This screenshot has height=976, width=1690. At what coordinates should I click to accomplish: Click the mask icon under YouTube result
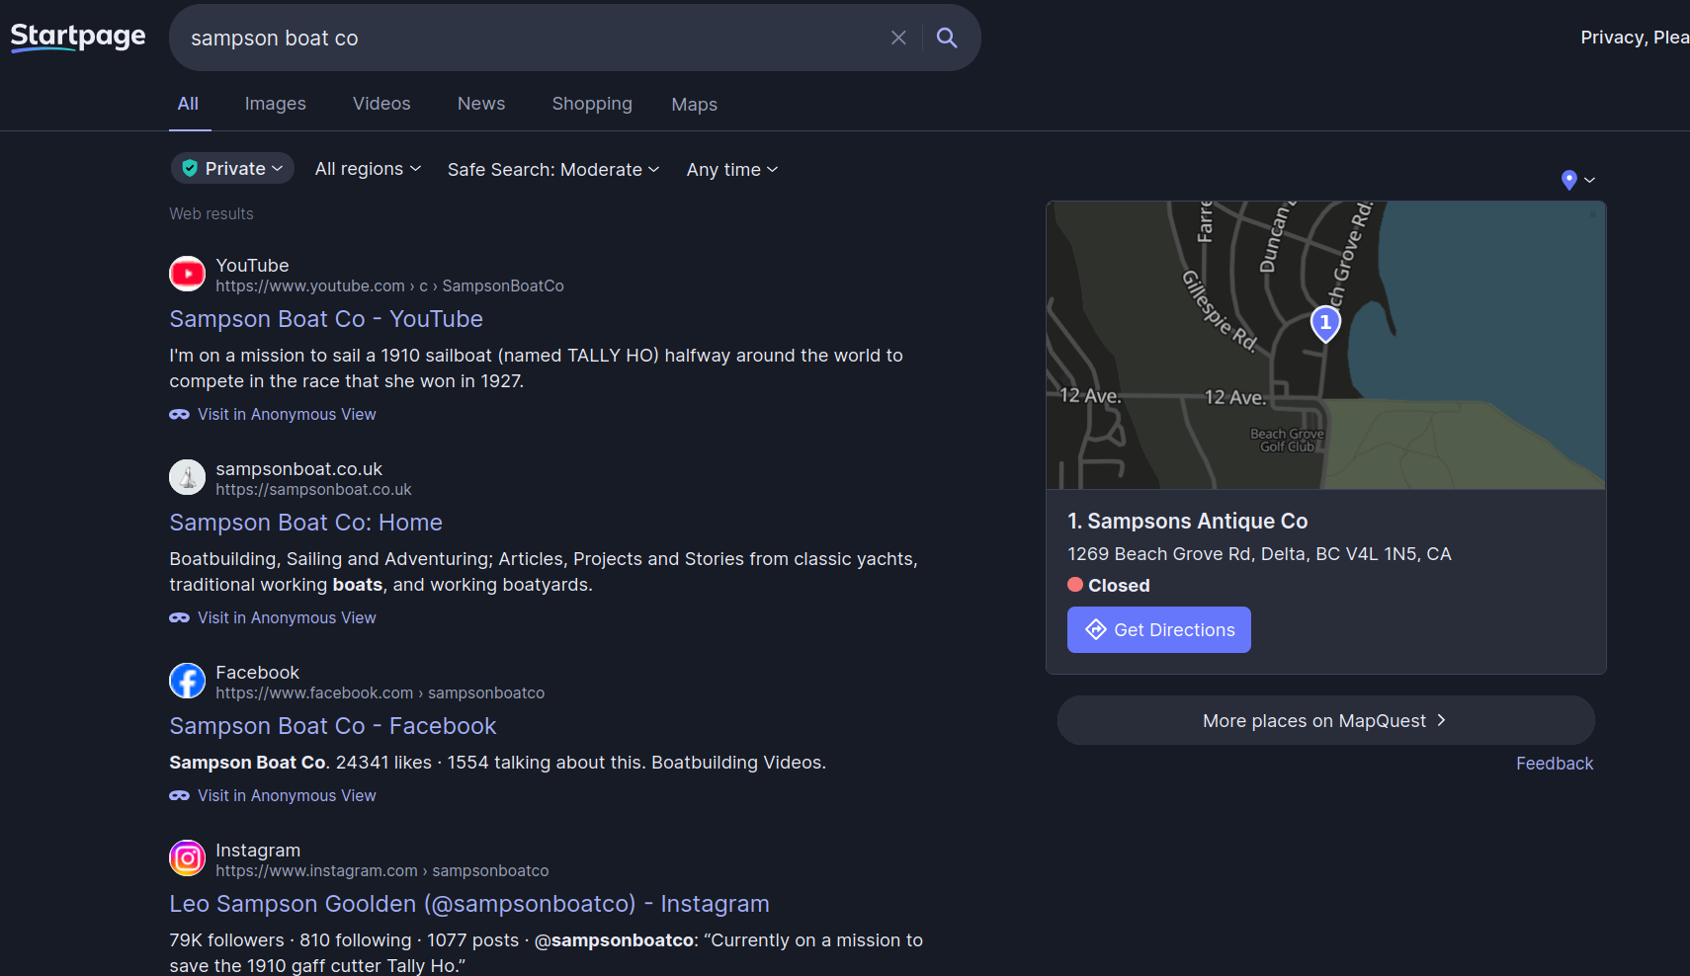[x=179, y=415]
